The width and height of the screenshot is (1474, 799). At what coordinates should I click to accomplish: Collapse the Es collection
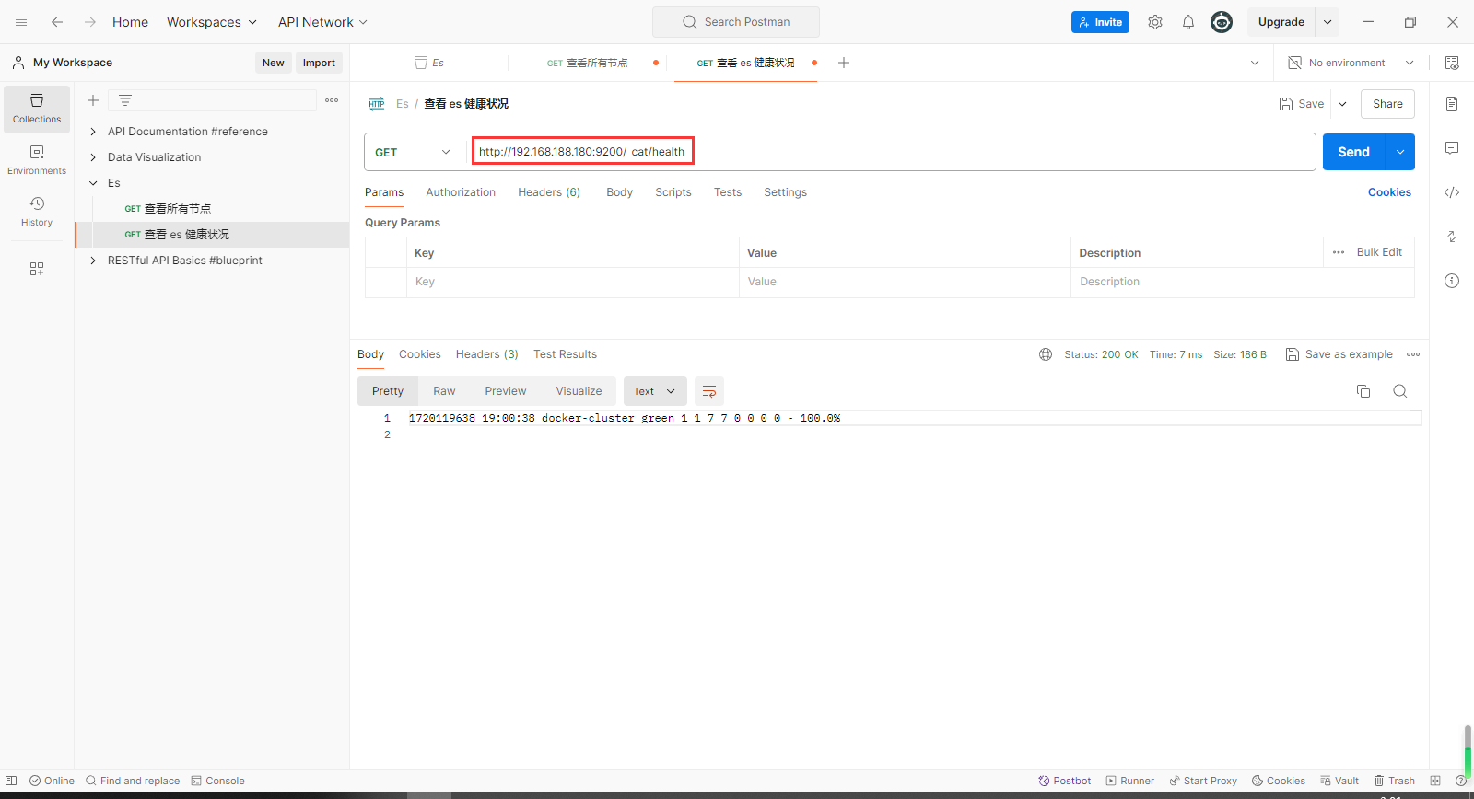tap(93, 183)
